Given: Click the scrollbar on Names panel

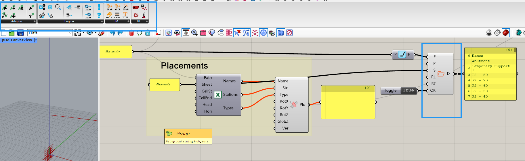Looking at the screenshot, I should point(515,50).
